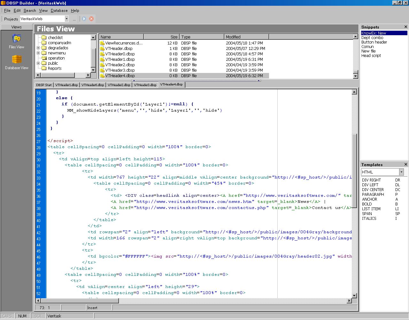This screenshot has height=320, width=409.
Task: Click the editor horizontal scroll right arrow
Action: click(x=349, y=301)
